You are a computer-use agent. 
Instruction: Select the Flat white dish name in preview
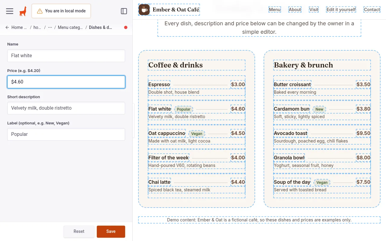[x=160, y=109]
